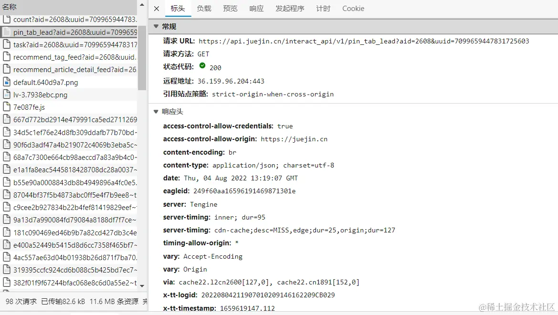Click the green status check icon

[202, 65]
